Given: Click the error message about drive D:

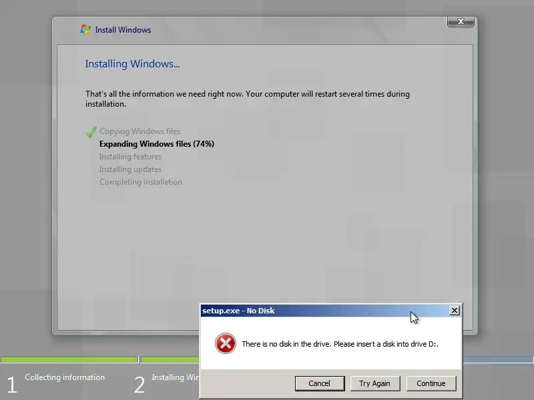Looking at the screenshot, I should coord(340,344).
